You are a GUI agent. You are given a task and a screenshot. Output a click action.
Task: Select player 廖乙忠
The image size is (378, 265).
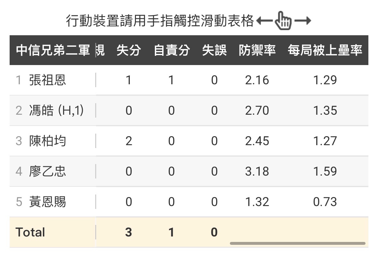(47, 171)
